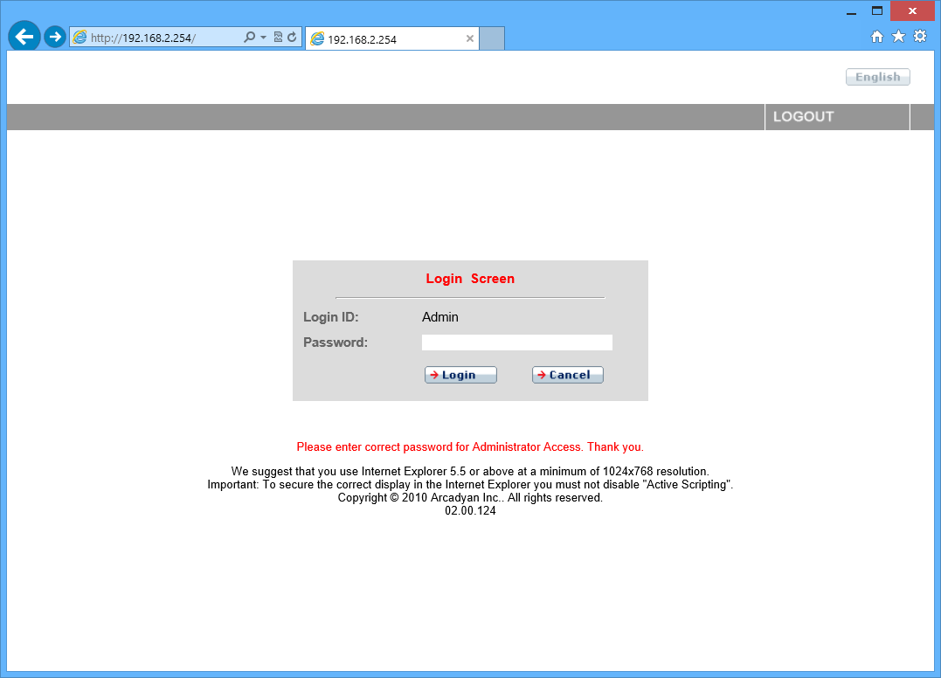Click the red 'Please enter correct password' message
This screenshot has width=941, height=678.
coord(470,447)
